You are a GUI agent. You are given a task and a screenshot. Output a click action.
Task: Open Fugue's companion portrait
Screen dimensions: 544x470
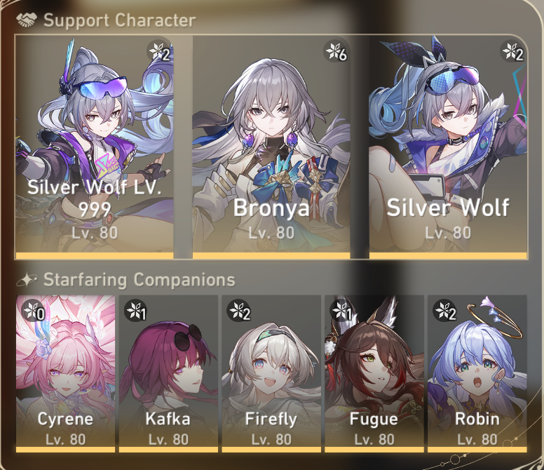point(374,373)
